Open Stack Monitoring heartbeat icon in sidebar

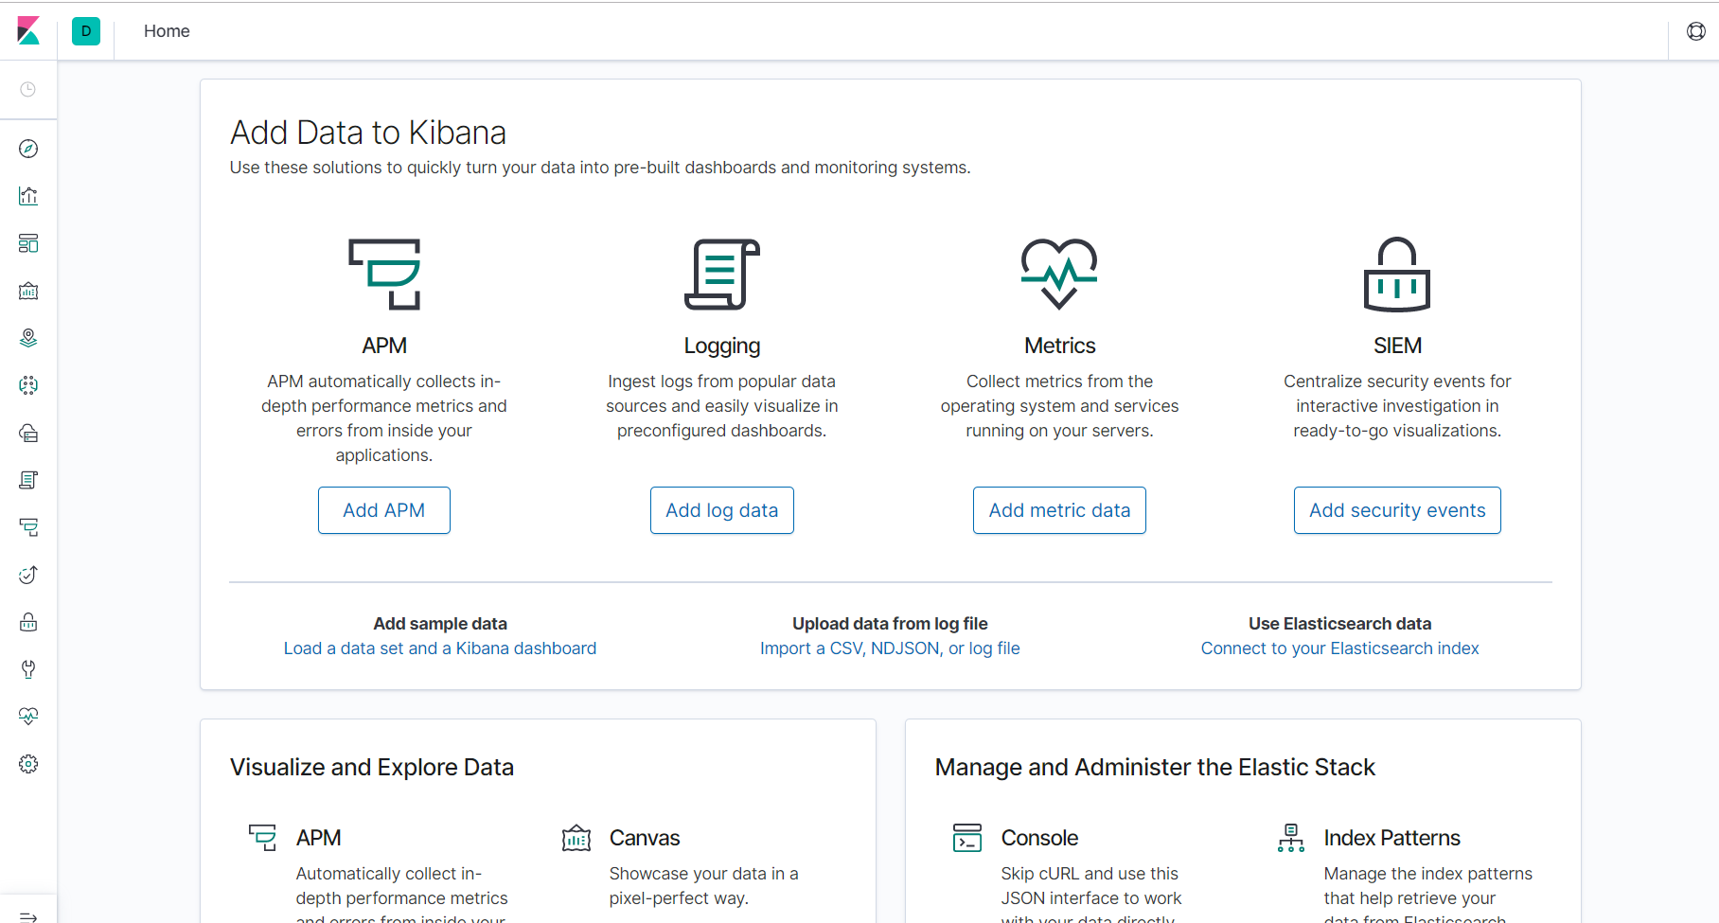click(x=28, y=717)
